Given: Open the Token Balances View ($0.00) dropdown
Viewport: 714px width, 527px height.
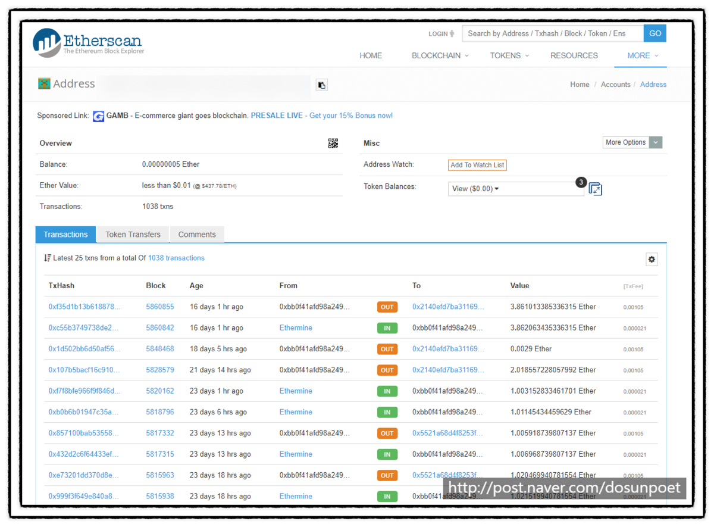Looking at the screenshot, I should pos(516,189).
